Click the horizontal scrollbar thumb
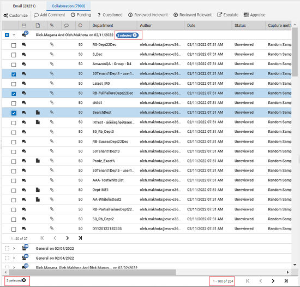300x287 pixels. point(92,272)
